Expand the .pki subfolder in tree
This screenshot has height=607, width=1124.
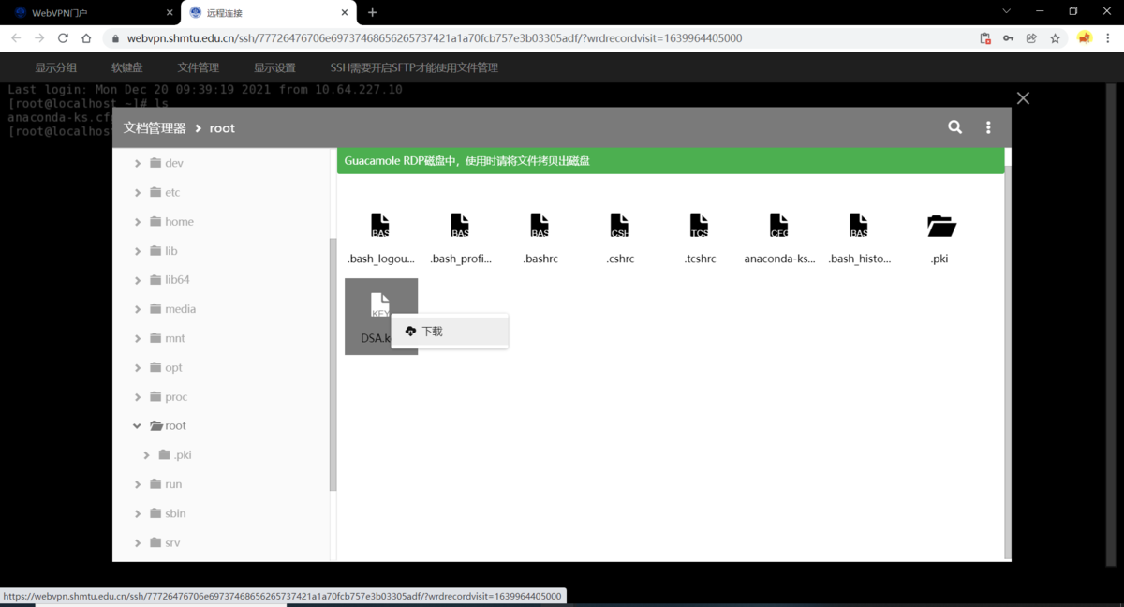point(147,455)
